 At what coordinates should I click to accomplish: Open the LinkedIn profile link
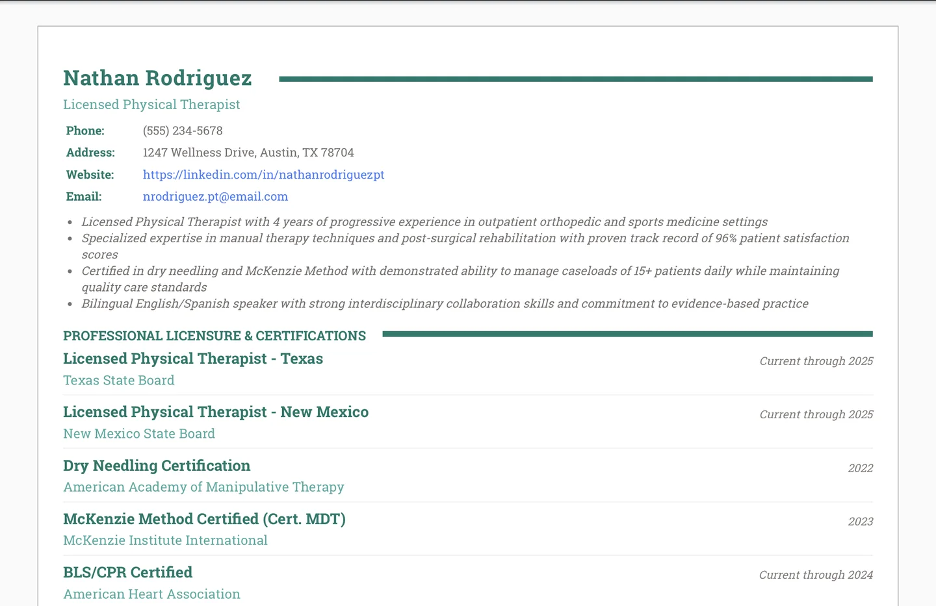tap(263, 174)
